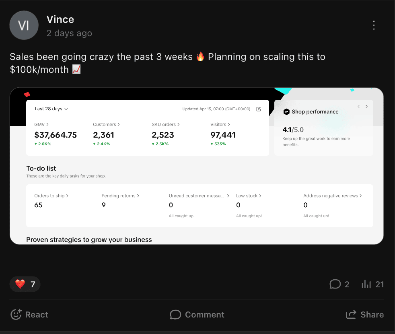Viewport: 395px width, 334px height.
Task: Open the SKU orders metric
Action: click(x=166, y=125)
